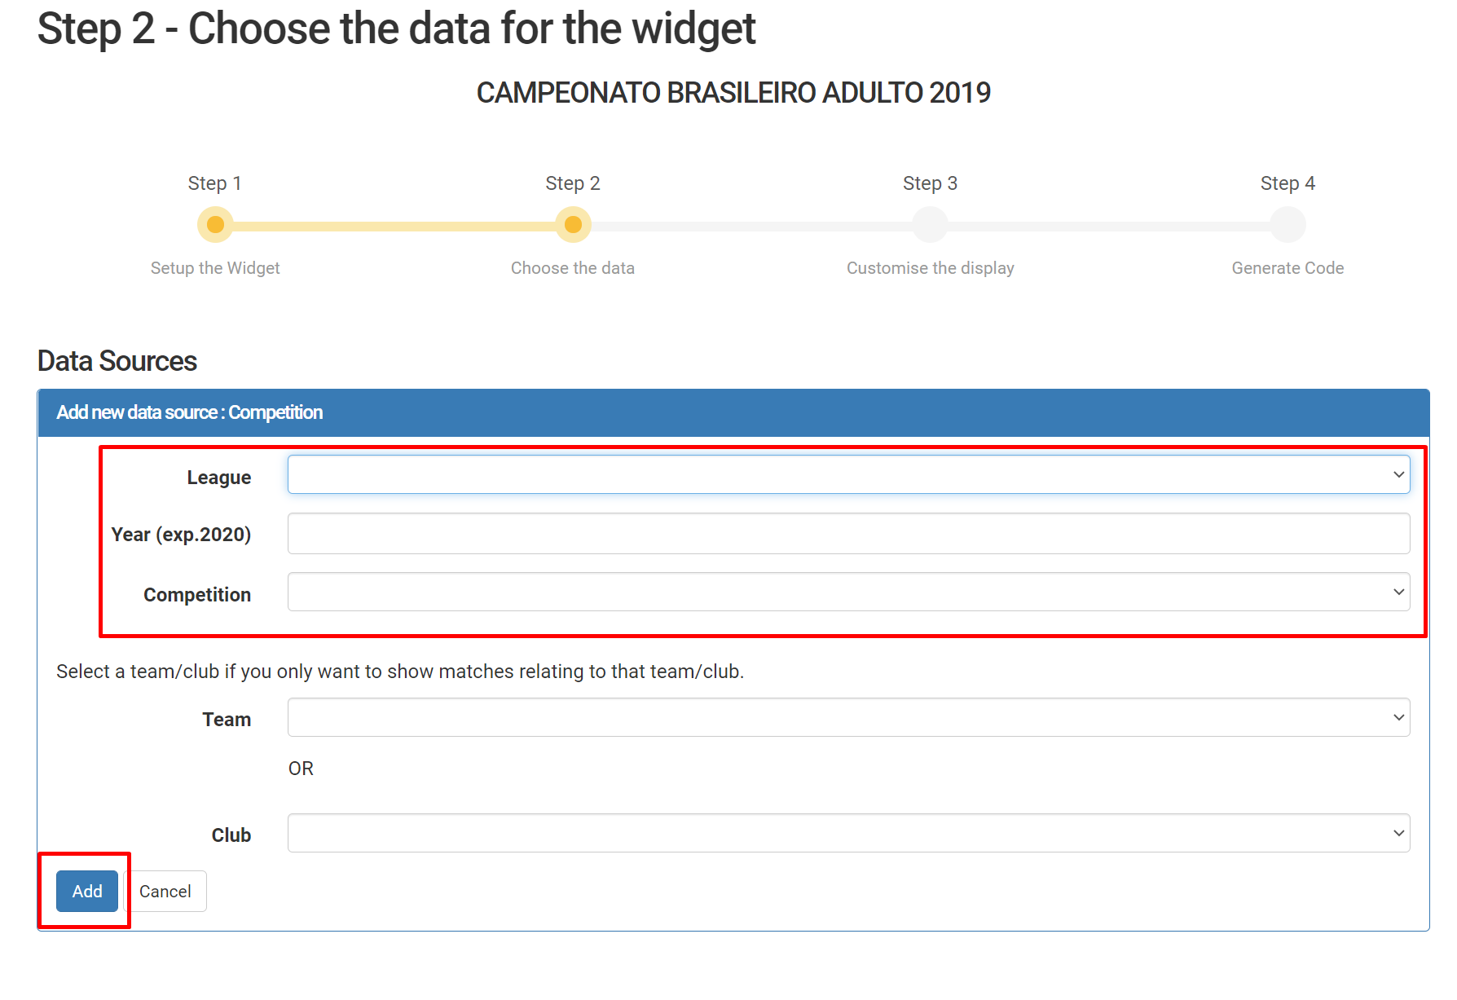Expand the Team dropdown list
Image resolution: width=1457 pixels, height=1000 pixels.
pyautogui.click(x=848, y=717)
